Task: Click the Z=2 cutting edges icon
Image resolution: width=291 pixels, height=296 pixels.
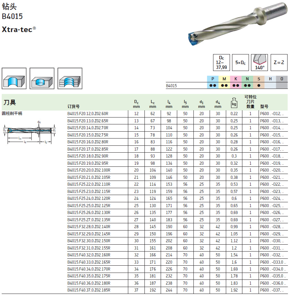Action: point(279,62)
